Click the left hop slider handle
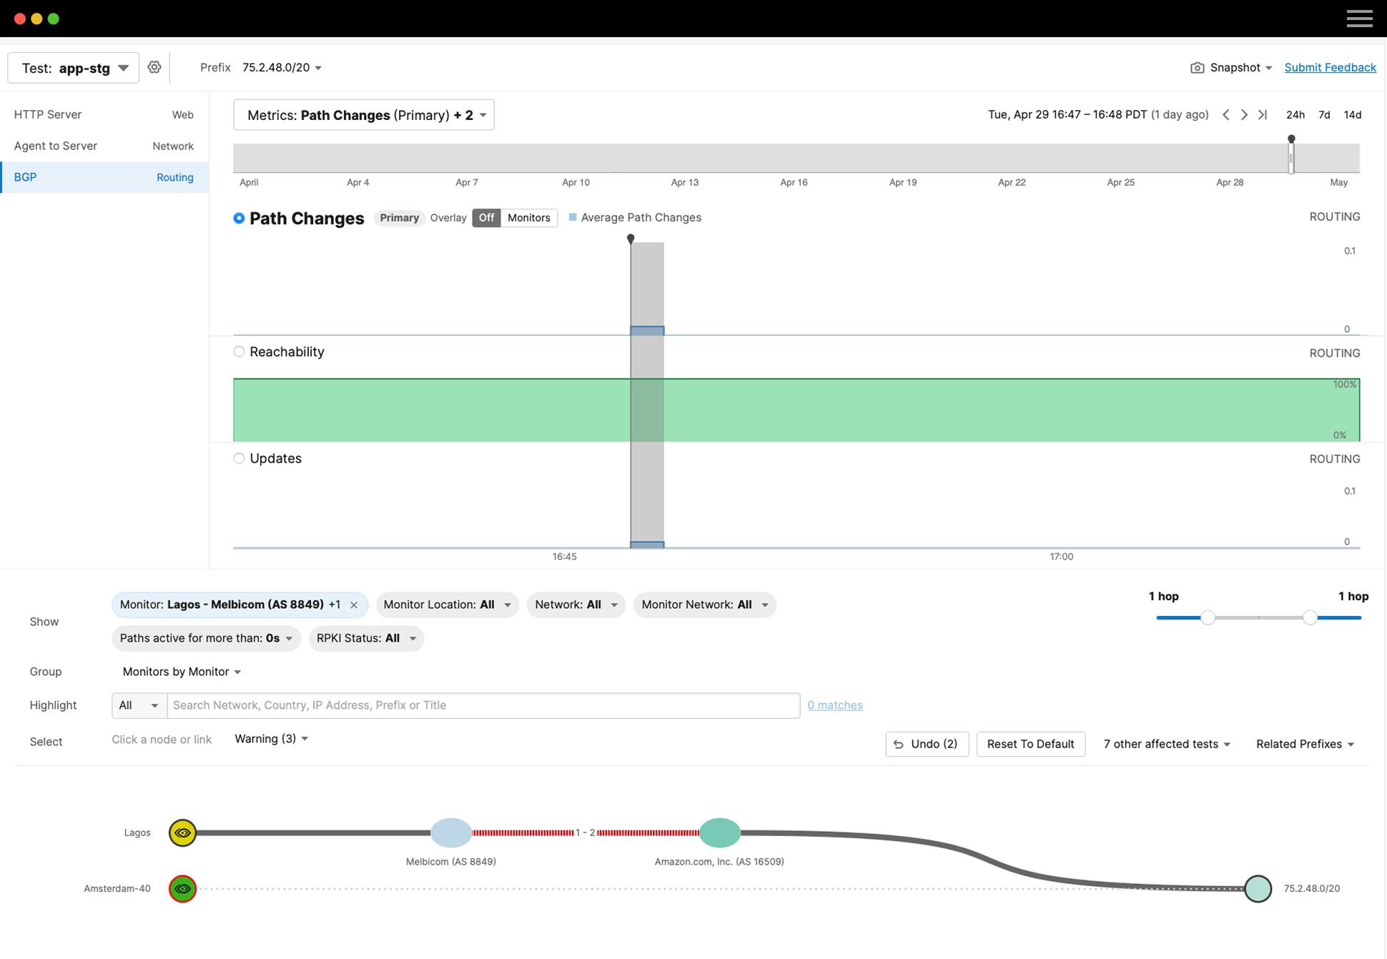 point(1208,617)
